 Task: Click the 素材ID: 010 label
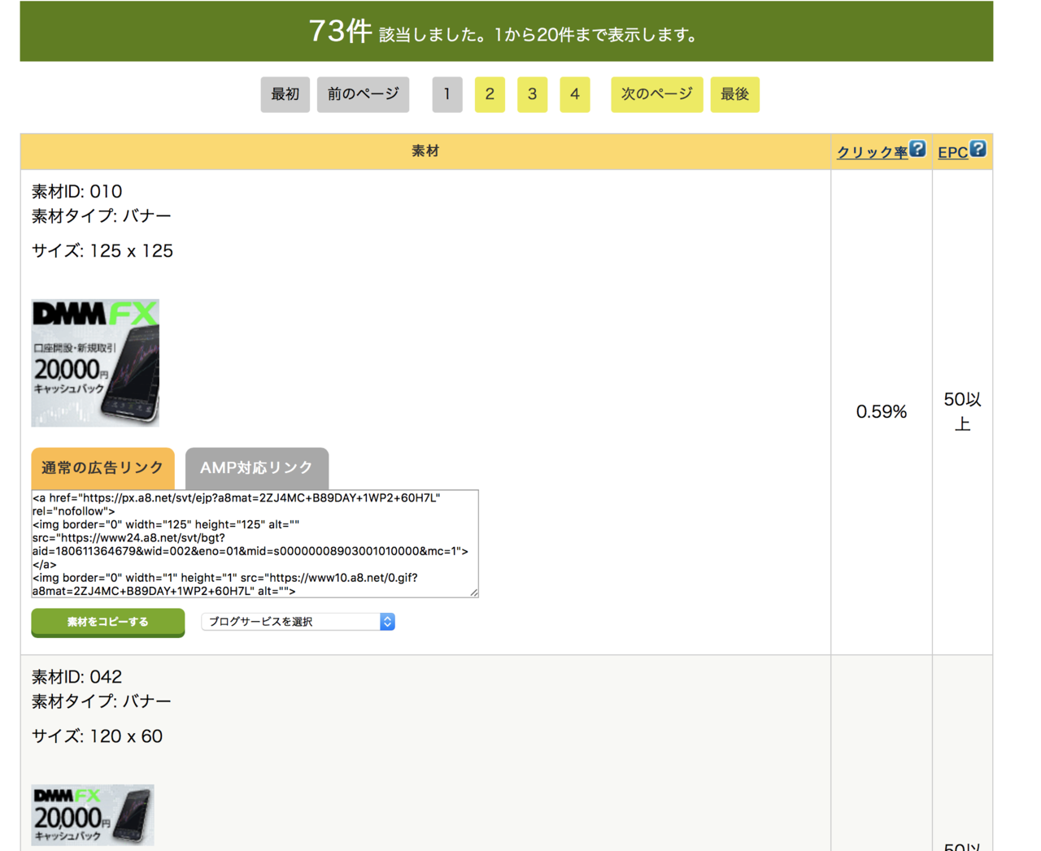coord(76,192)
